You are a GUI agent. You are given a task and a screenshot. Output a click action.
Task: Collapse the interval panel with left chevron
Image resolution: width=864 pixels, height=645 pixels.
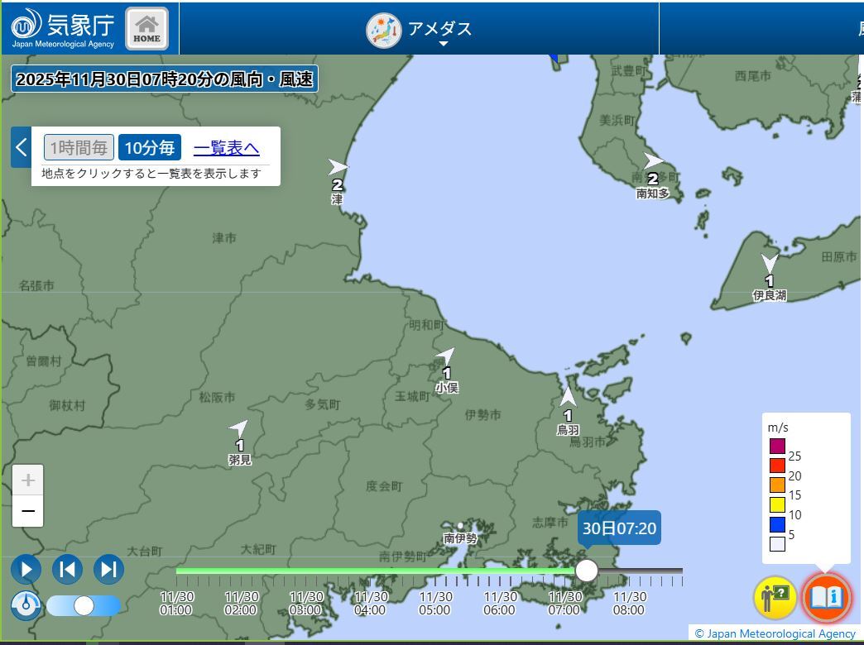coord(22,148)
